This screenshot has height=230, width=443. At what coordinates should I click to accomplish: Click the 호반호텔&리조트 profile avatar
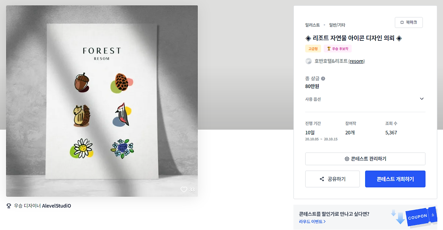(308, 61)
